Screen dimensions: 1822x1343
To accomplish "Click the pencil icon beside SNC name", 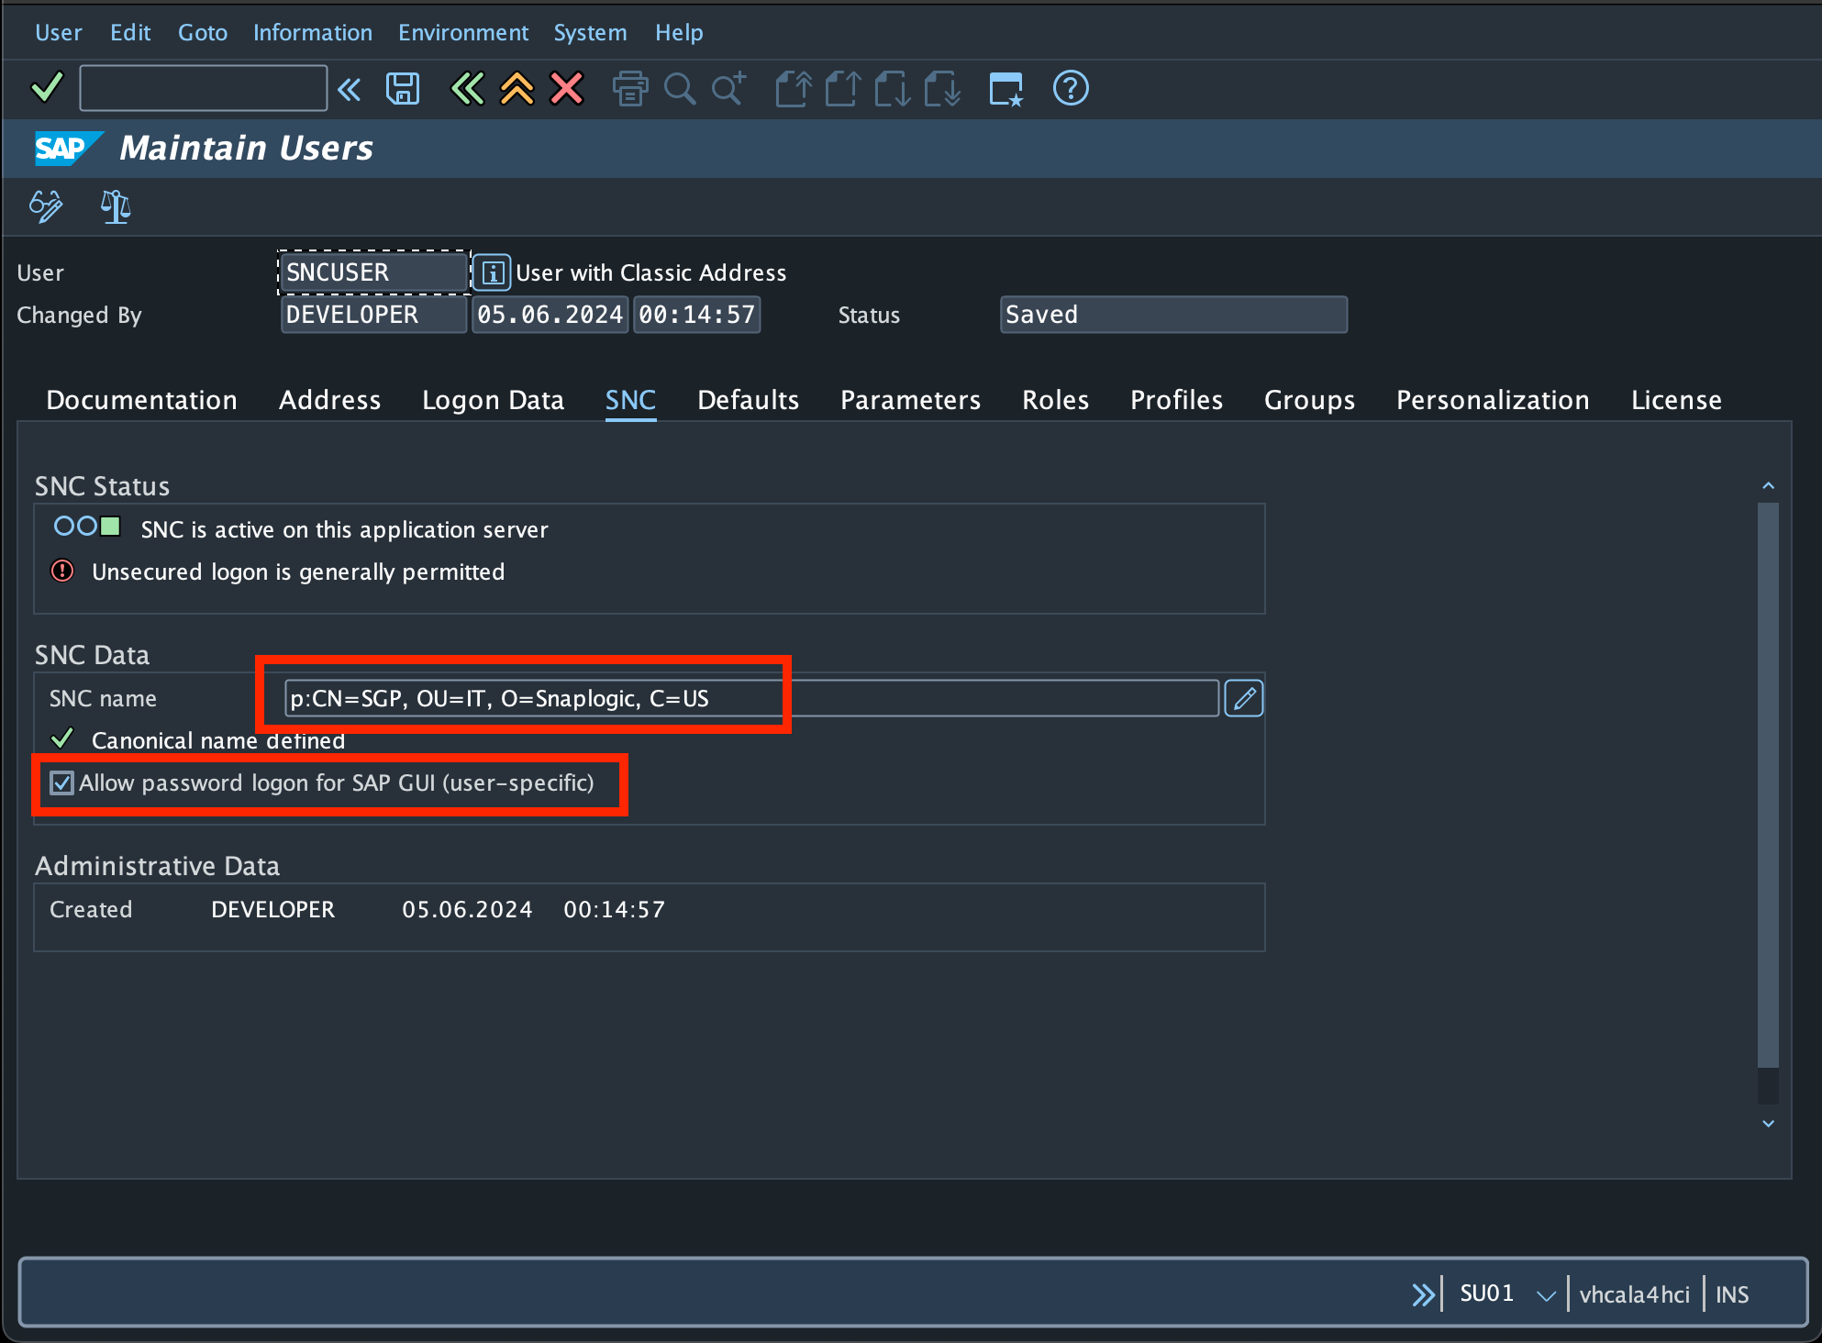I will pyautogui.click(x=1243, y=699).
